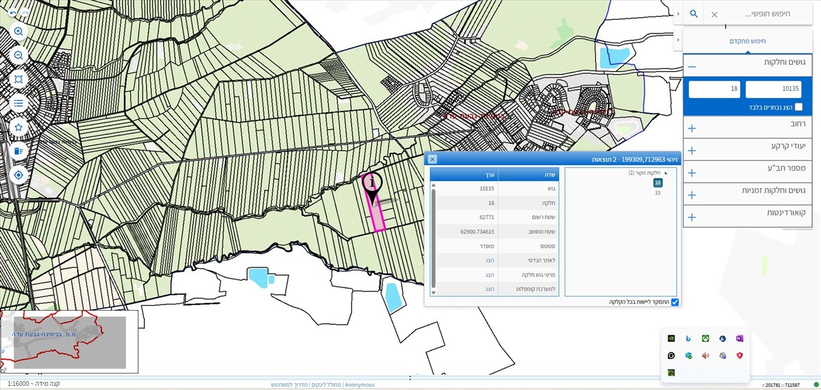Open the favorites star icon

click(18, 127)
